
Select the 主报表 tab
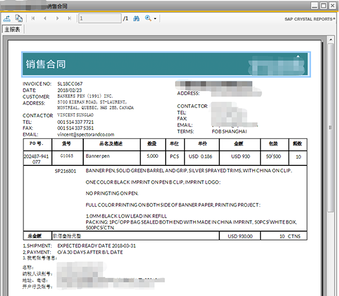[x=12, y=29]
